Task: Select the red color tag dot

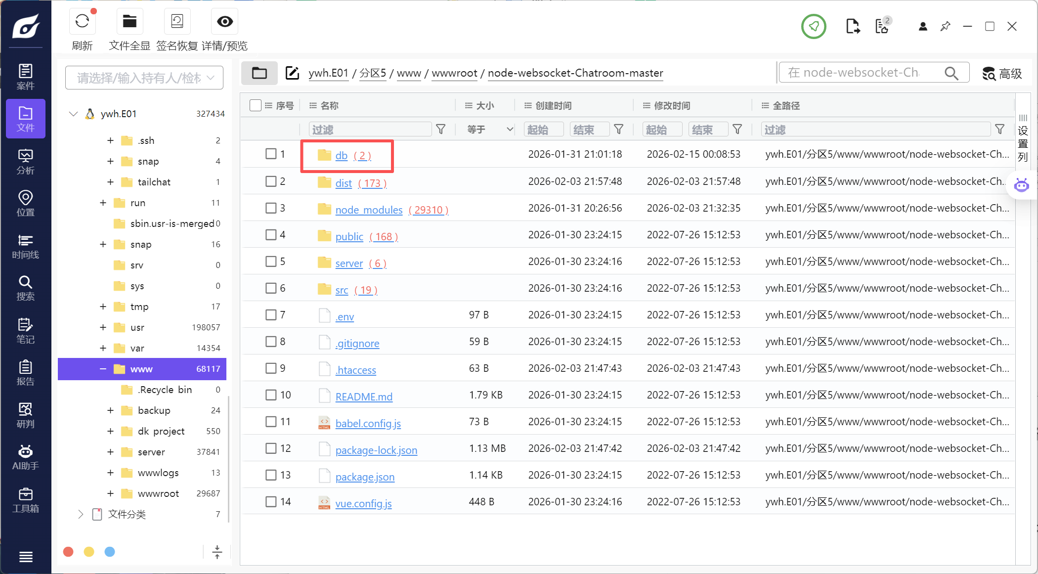Action: click(69, 552)
